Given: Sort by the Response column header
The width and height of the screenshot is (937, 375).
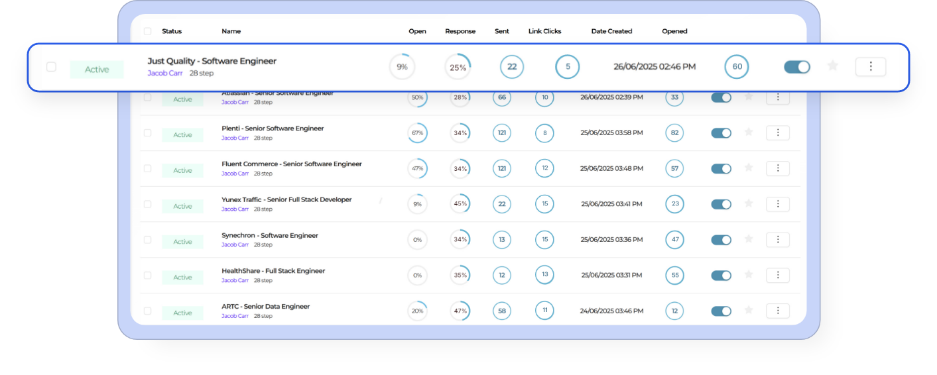Looking at the screenshot, I should point(460,31).
